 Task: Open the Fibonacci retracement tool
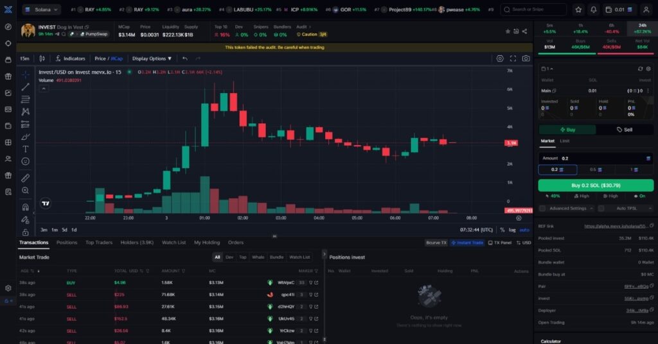click(25, 99)
